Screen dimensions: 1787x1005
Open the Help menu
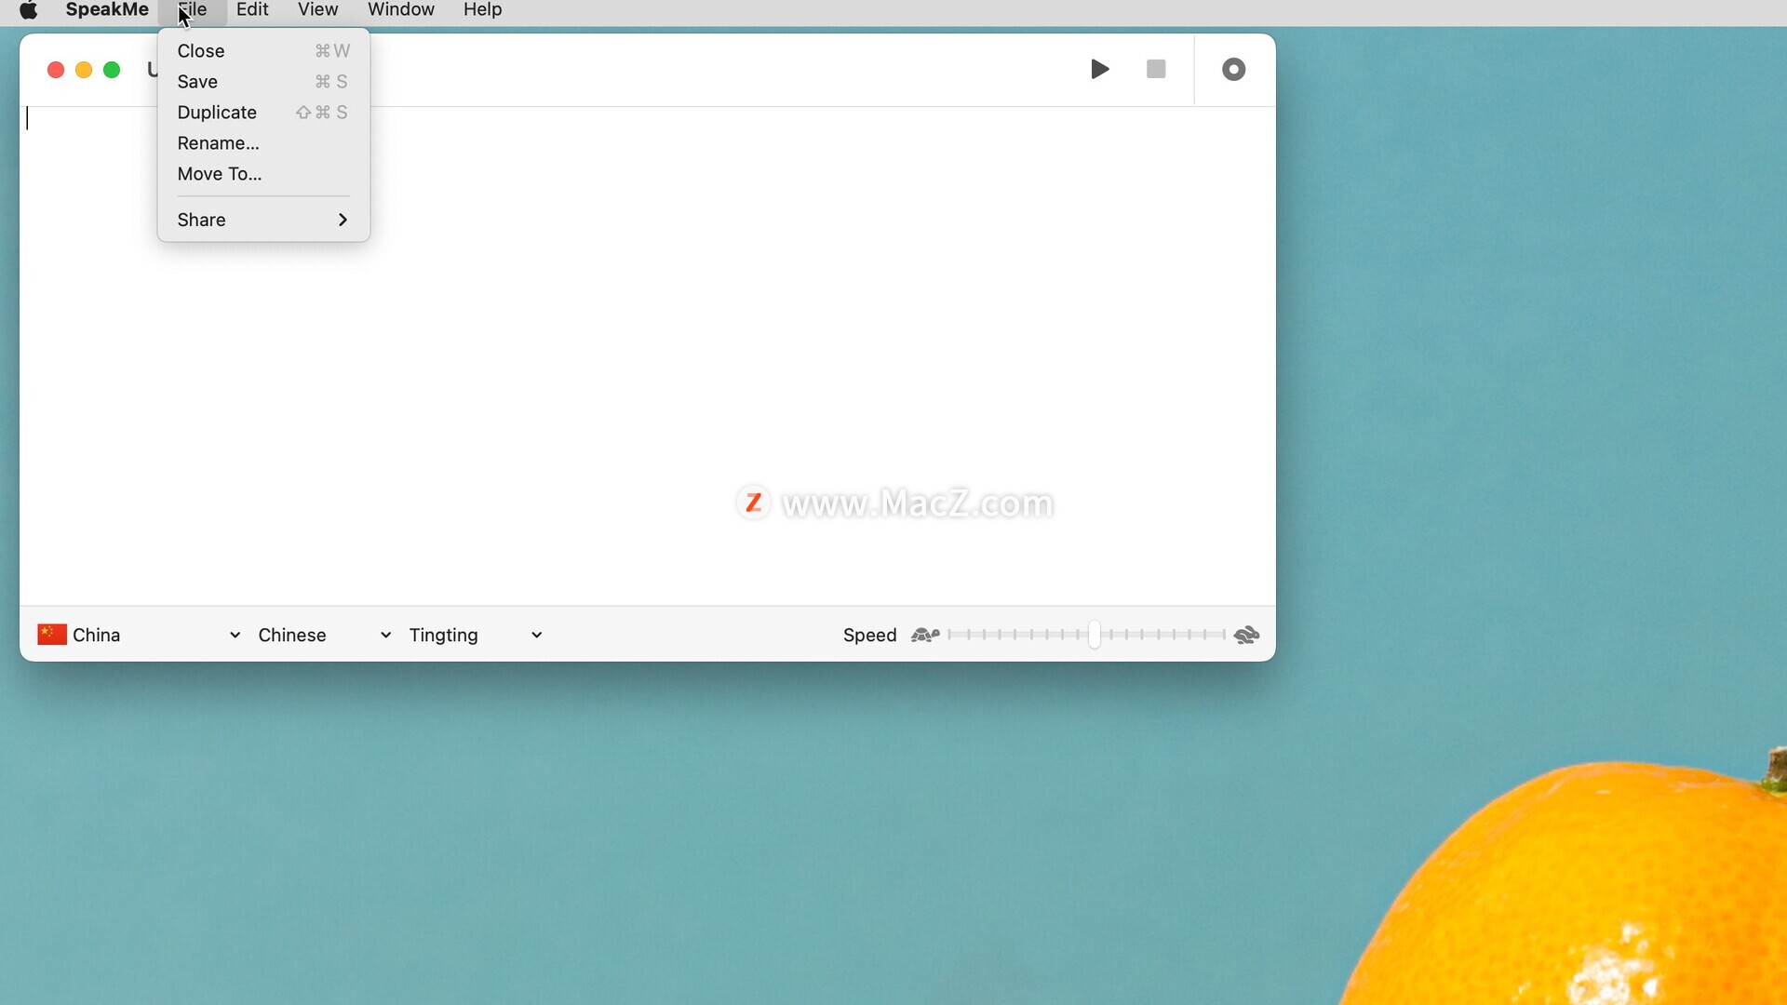[483, 9]
